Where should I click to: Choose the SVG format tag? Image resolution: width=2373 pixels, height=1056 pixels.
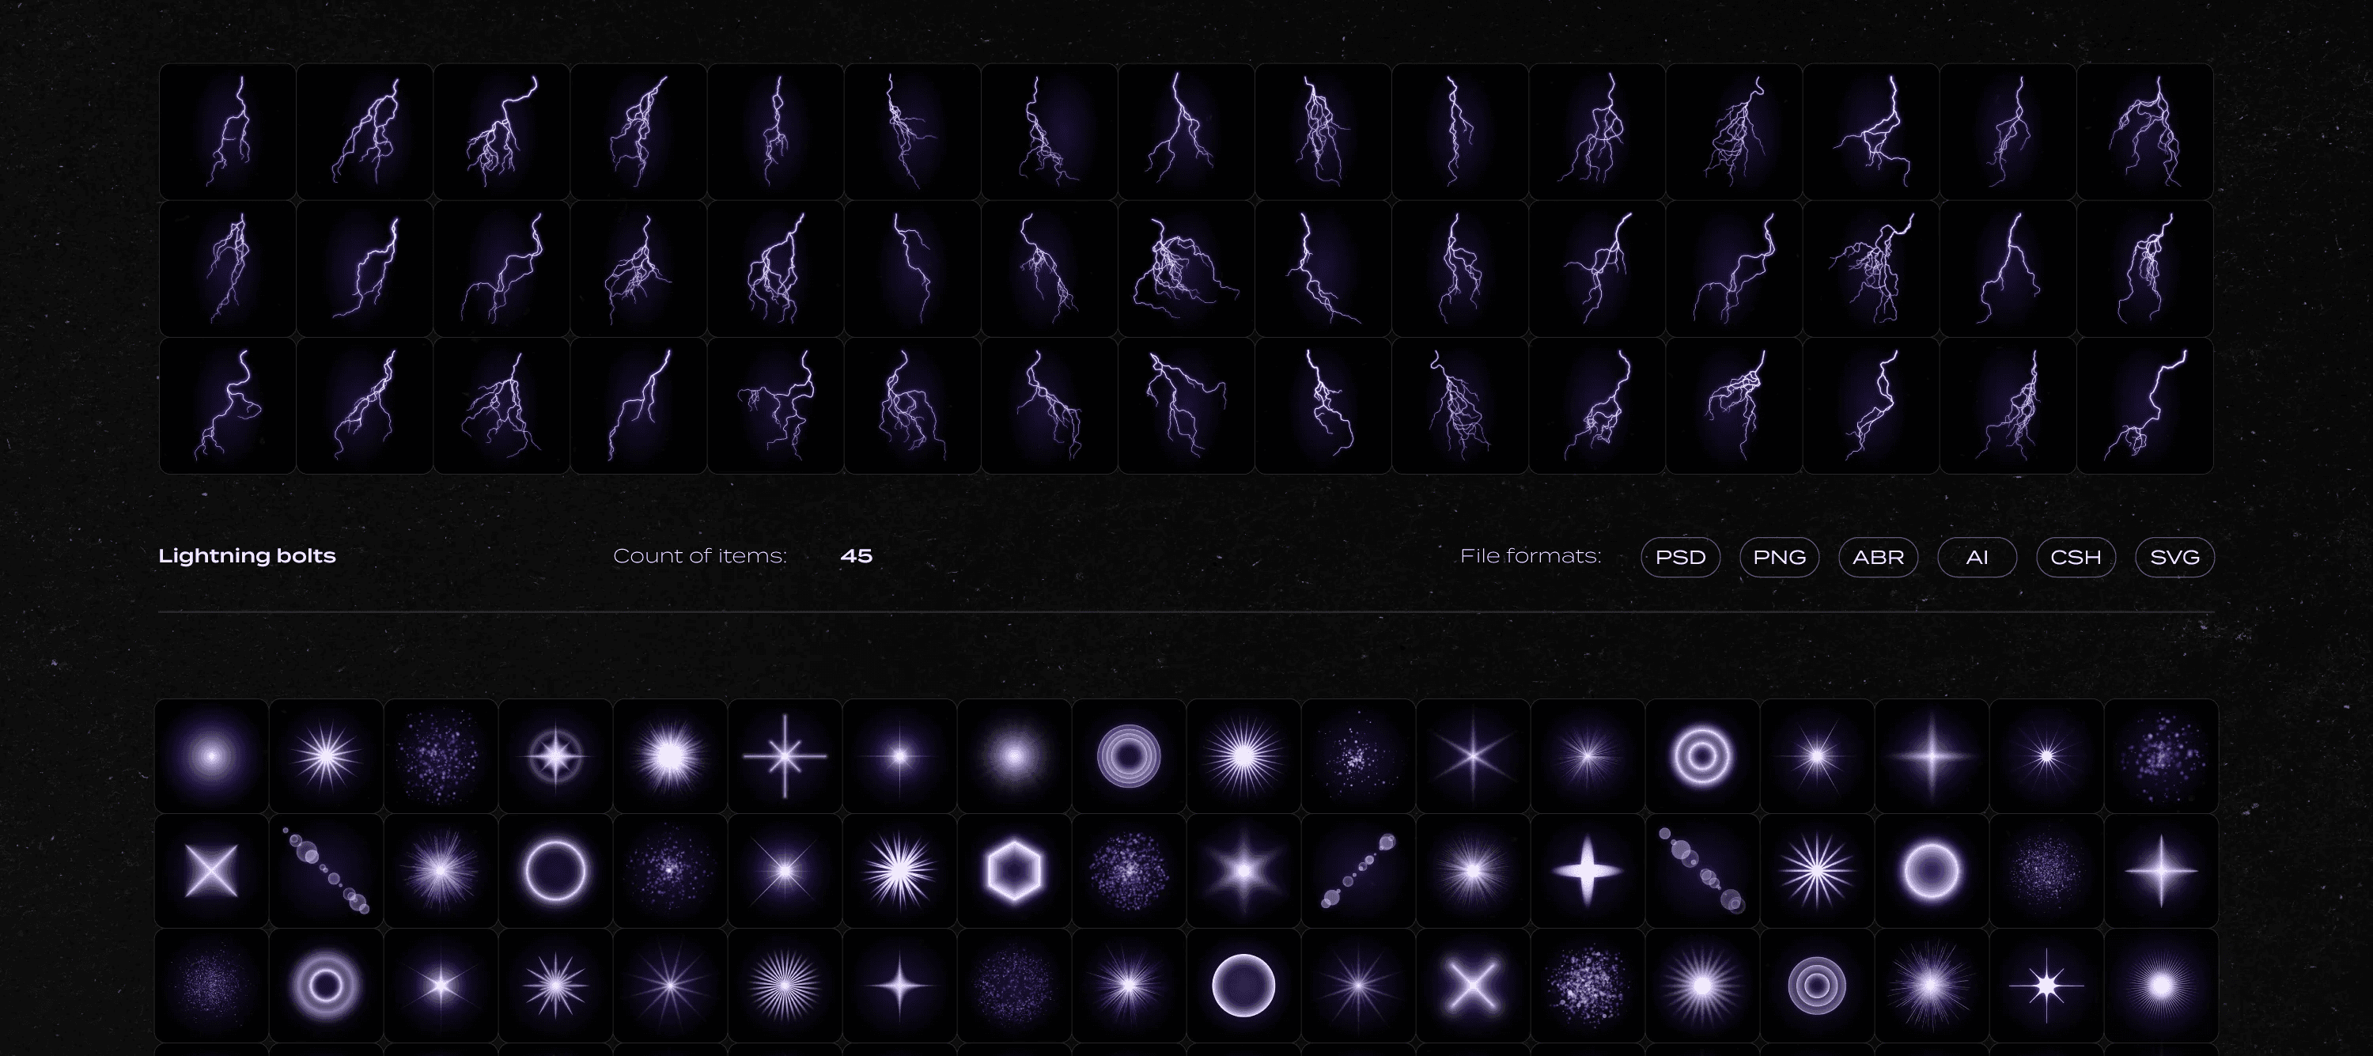point(2174,558)
